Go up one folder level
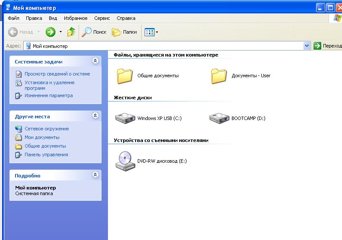The height and width of the screenshot is (240, 342). pyautogui.click(x=71, y=32)
